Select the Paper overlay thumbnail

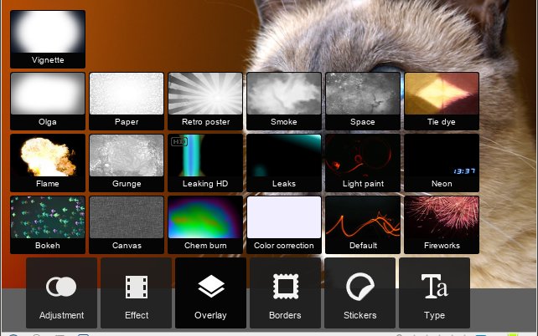pyautogui.click(x=127, y=101)
